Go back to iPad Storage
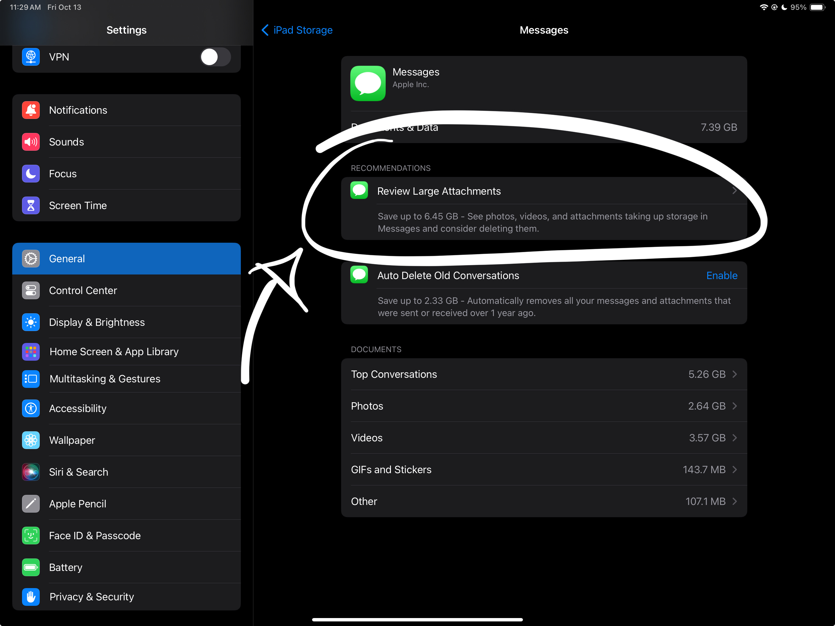Image resolution: width=835 pixels, height=626 pixels. click(x=297, y=30)
